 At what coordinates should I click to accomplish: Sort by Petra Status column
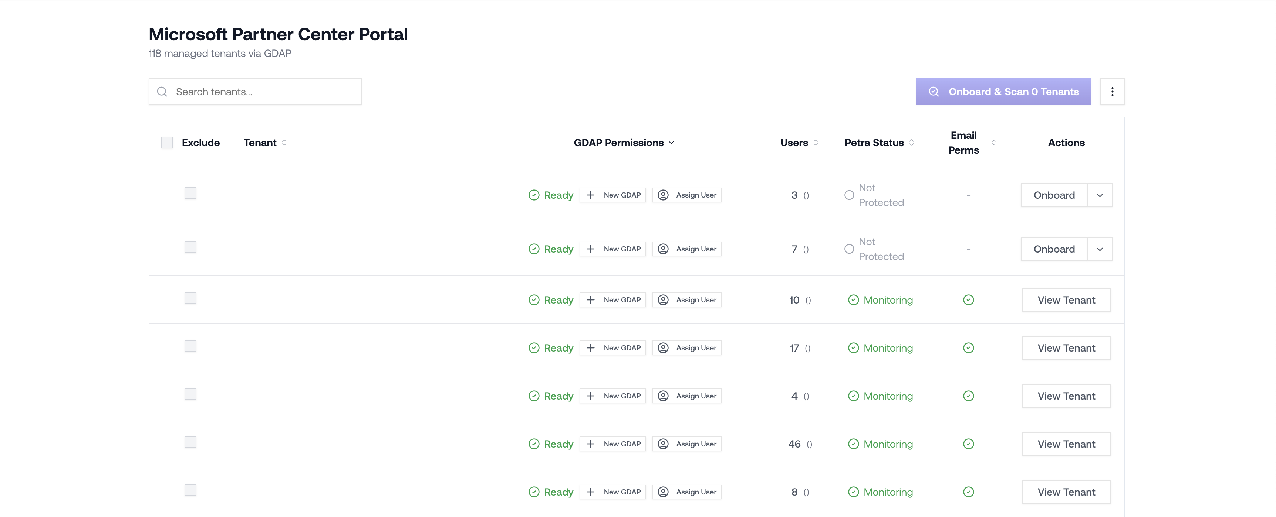click(911, 143)
